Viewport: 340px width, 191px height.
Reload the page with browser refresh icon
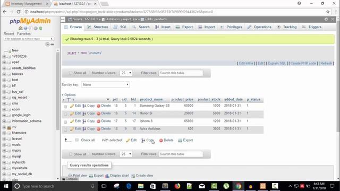point(19,12)
